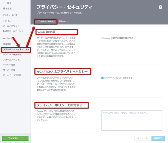Click the reCAPTCHA とプライバシーポリシー heading
The height and width of the screenshot is (143, 168).
[x=62, y=72]
